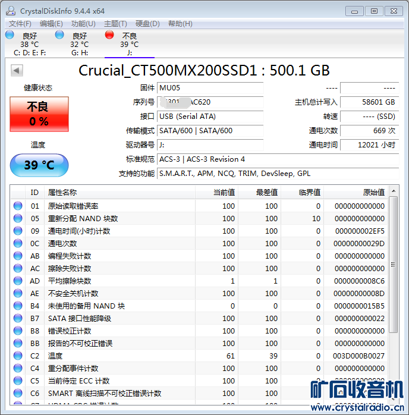409x415 pixels.
Task: Select the SATA 接口性能降级 row
Action: click(199, 318)
